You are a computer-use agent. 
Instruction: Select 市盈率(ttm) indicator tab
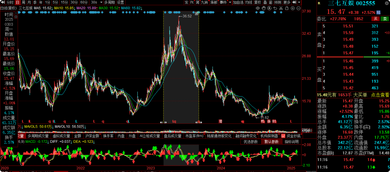tap(194, 136)
